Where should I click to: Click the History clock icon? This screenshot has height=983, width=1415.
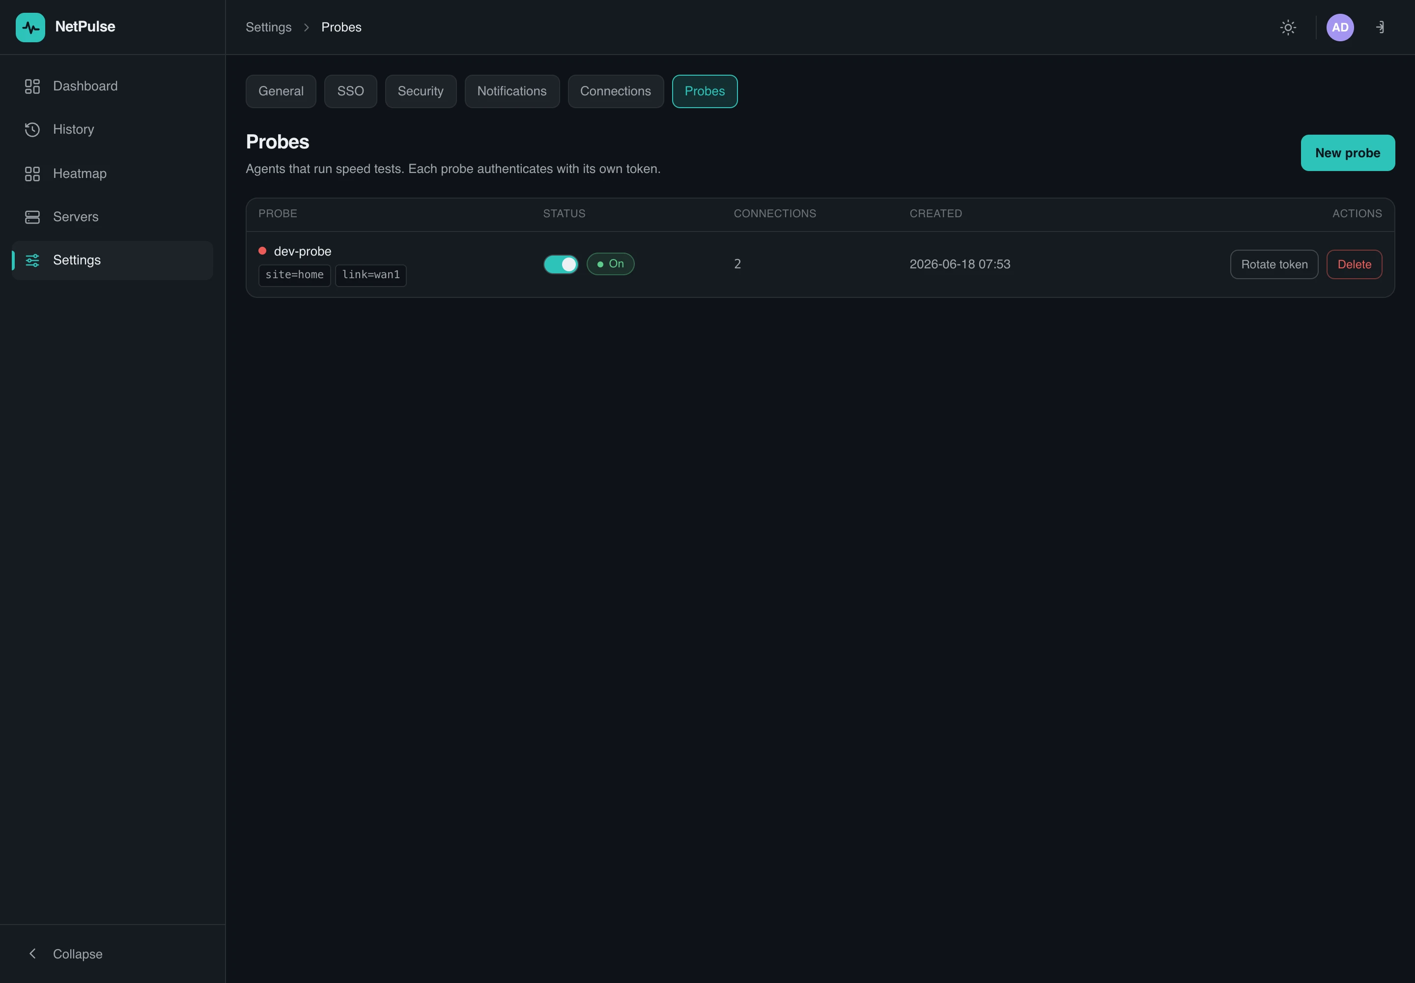pos(32,129)
